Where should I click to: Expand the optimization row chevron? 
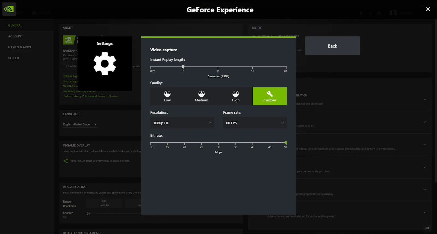[424, 100]
